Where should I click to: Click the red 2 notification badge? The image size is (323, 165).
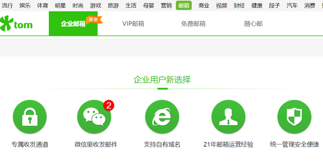click(x=109, y=106)
